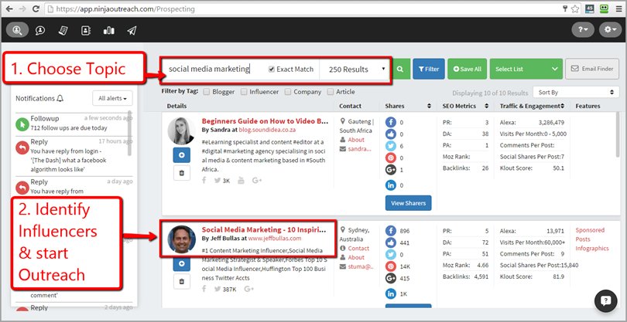Click View Sharers for Sandra's post
This screenshot has width=627, height=322.
(408, 203)
